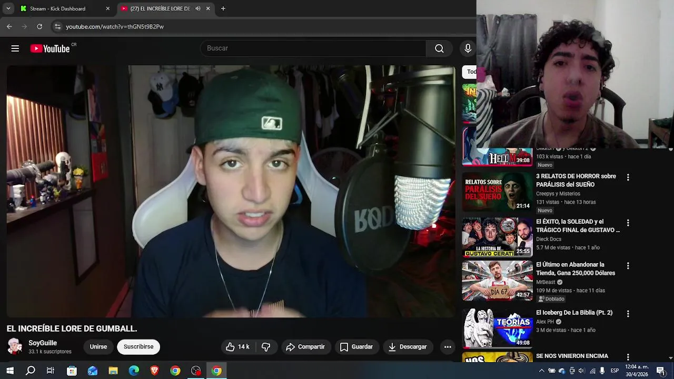This screenshot has height=379, width=674.
Task: Open options menu for MrBeast Tienda video
Action: tap(628, 266)
